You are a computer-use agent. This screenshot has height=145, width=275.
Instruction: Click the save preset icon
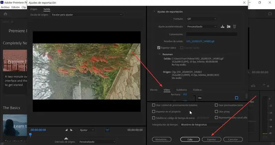222,26
